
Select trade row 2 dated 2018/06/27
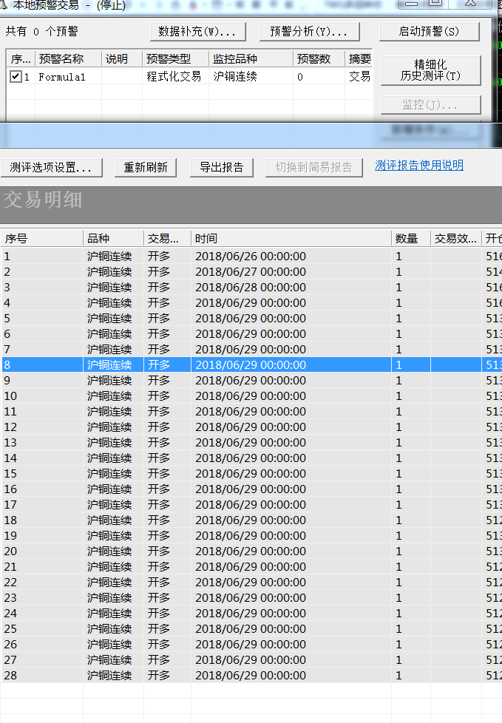pyautogui.click(x=251, y=272)
